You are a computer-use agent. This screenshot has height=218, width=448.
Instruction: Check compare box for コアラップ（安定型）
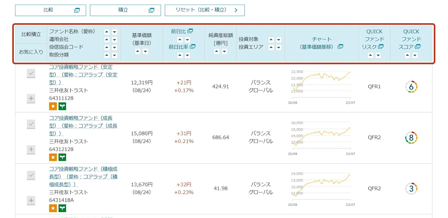click(31, 74)
